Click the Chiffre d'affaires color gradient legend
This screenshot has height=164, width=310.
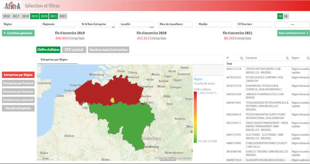coord(195,117)
